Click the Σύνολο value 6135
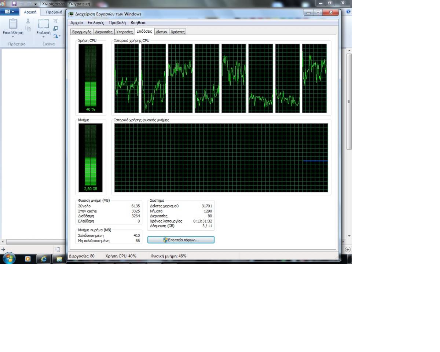 point(136,206)
